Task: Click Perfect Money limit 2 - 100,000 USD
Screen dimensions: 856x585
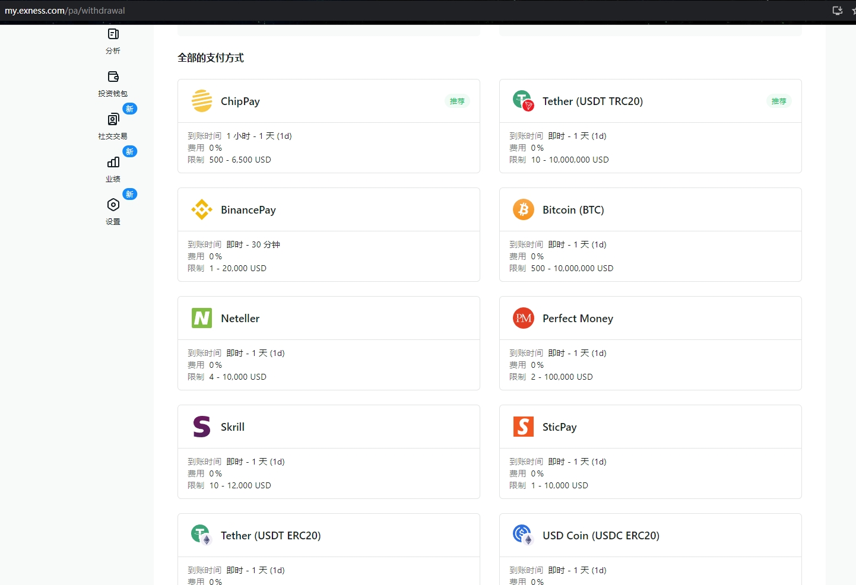Action: (x=562, y=377)
